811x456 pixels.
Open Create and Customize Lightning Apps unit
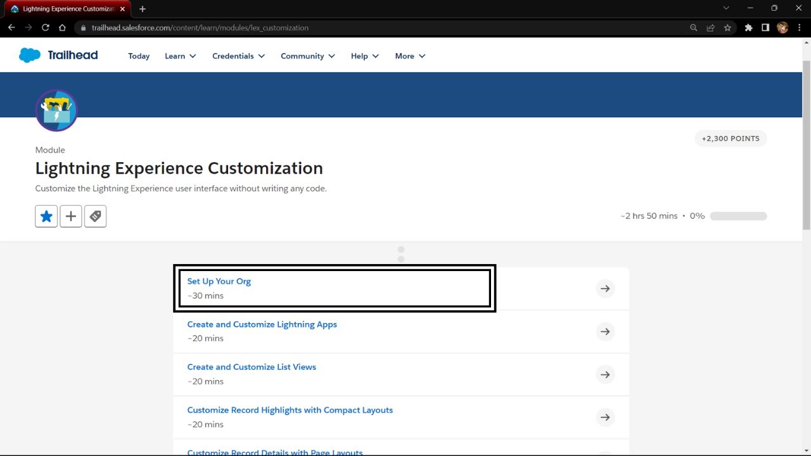(262, 324)
